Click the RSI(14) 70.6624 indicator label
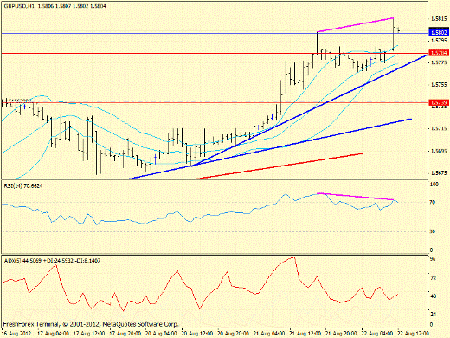 click(23, 185)
